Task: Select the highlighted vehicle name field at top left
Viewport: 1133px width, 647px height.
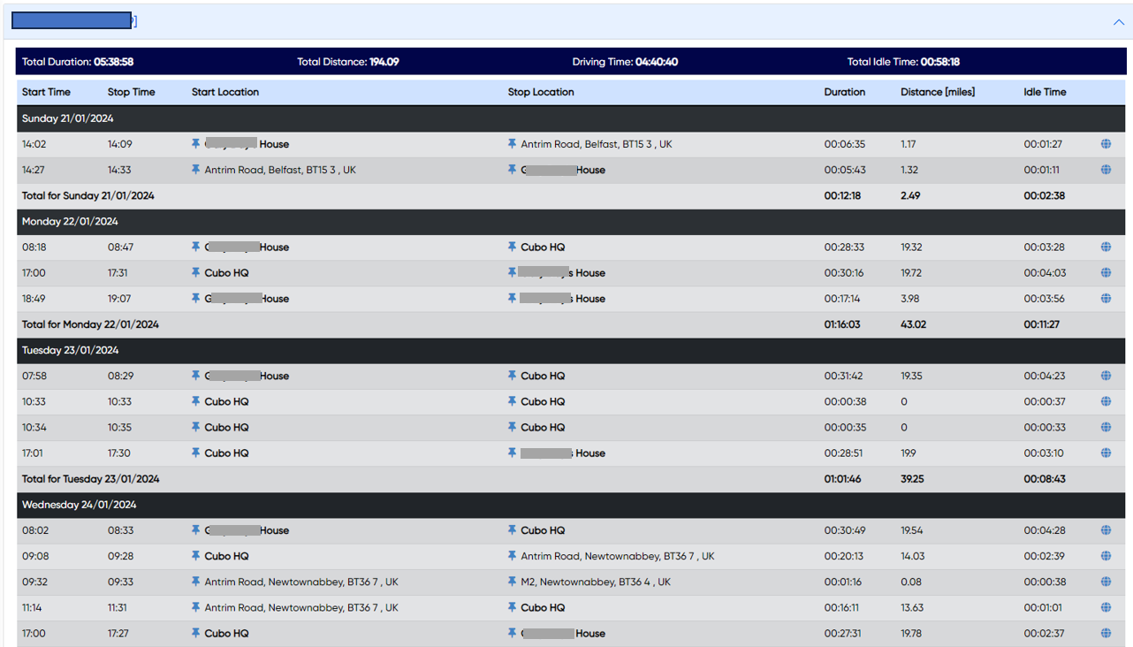Action: tap(71, 19)
